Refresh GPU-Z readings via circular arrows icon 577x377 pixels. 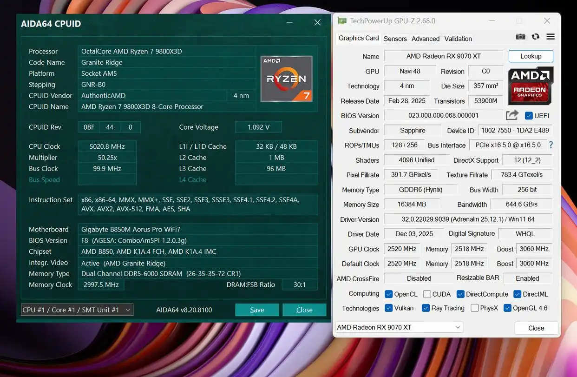tap(535, 36)
